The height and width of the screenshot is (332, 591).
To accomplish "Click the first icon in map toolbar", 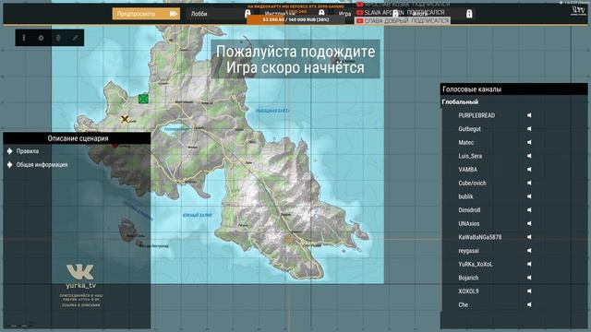I will [24, 38].
